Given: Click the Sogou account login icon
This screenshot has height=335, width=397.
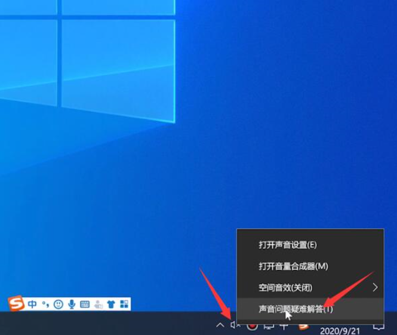Looking at the screenshot, I should tap(98, 304).
